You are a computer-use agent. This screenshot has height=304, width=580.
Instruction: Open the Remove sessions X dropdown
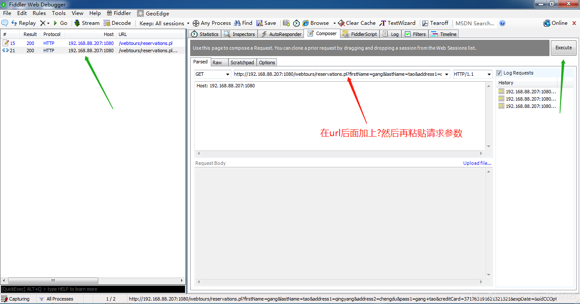[x=45, y=23]
